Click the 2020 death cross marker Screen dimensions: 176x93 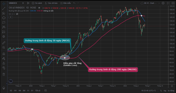click(32, 49)
